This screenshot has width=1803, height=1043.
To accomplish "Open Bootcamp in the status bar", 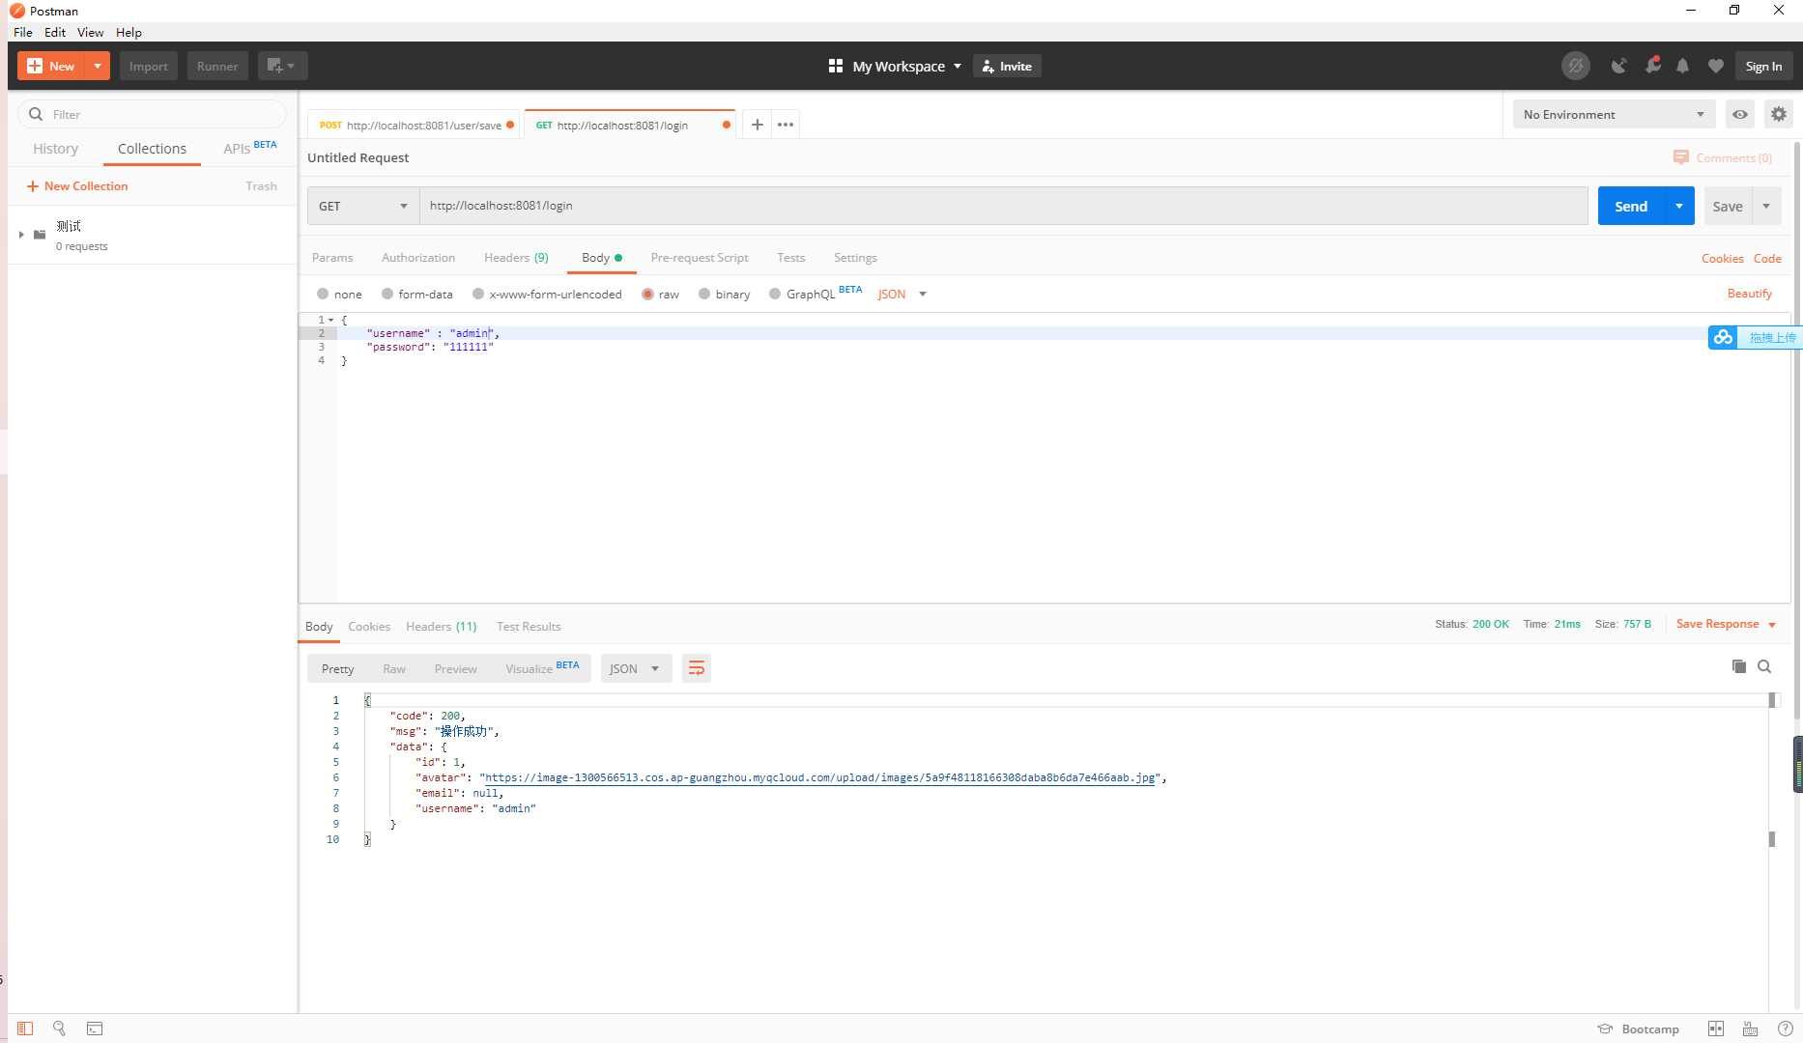I will [1639, 1029].
